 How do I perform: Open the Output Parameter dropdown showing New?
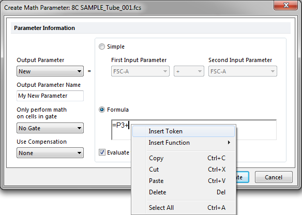pos(50,71)
